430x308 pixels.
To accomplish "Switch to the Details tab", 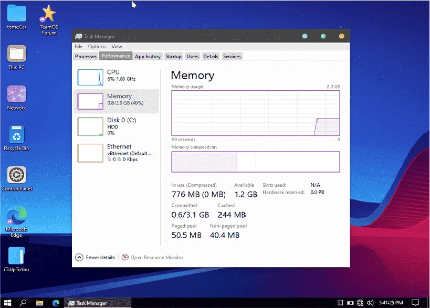I will coord(211,57).
